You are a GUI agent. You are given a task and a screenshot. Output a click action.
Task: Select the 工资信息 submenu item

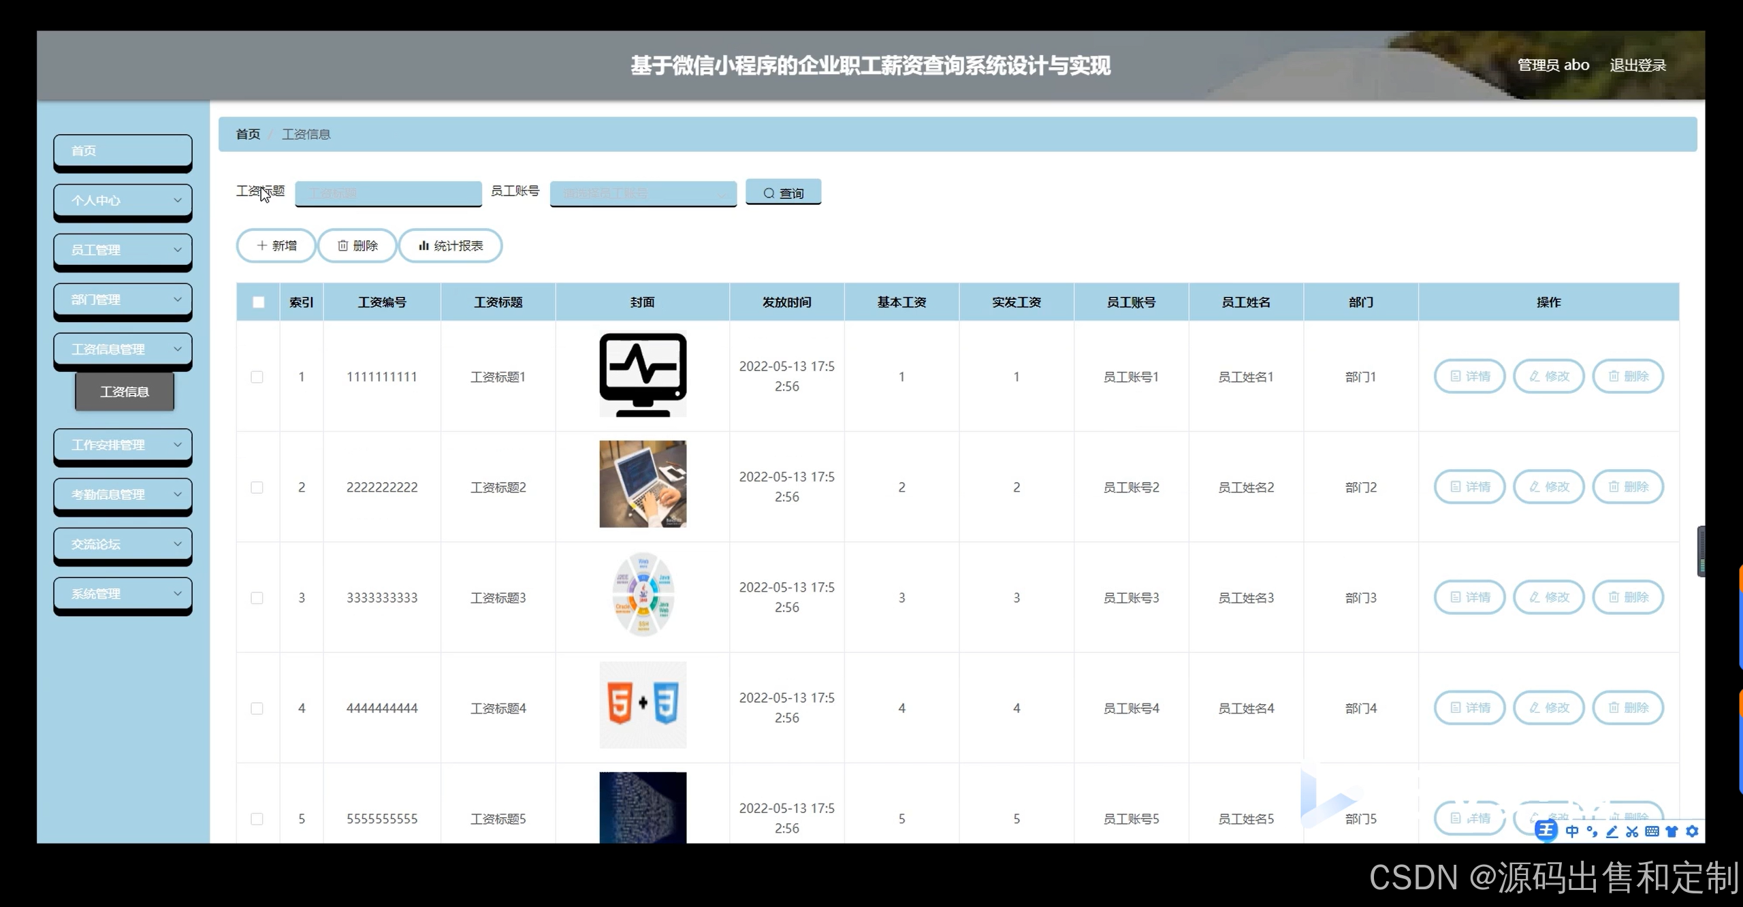click(125, 392)
